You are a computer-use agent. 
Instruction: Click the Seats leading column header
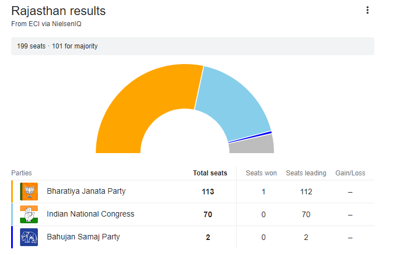click(x=306, y=173)
